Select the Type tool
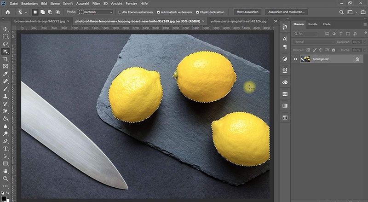Viewport: 368px width, 202px height. coord(5,149)
